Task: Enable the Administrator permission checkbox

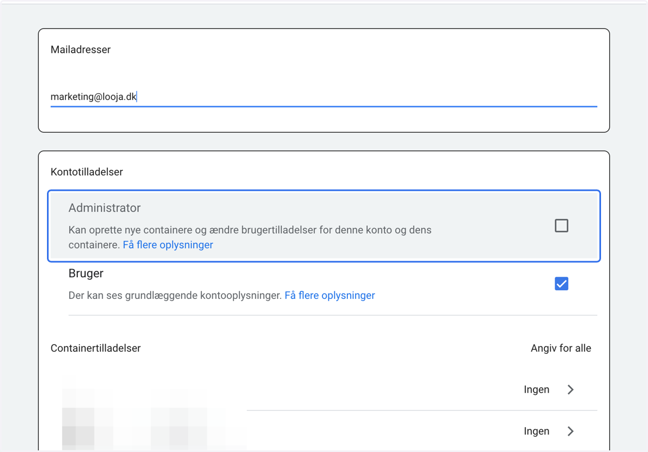Action: 562,225
